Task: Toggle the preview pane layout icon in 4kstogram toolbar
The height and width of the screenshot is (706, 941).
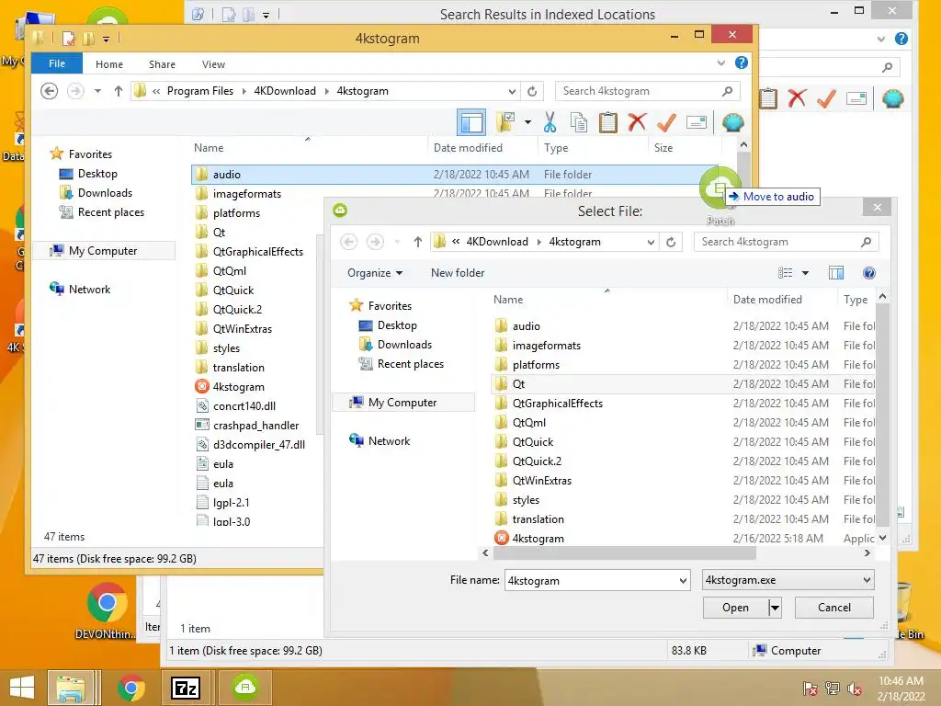Action: [x=471, y=122]
